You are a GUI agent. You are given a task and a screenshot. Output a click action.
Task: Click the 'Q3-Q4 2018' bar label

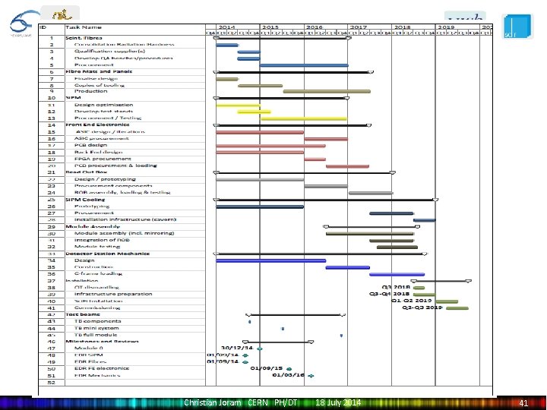tap(390, 295)
